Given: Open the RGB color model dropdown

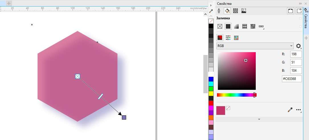Looking at the screenshot, I should [x=255, y=46].
